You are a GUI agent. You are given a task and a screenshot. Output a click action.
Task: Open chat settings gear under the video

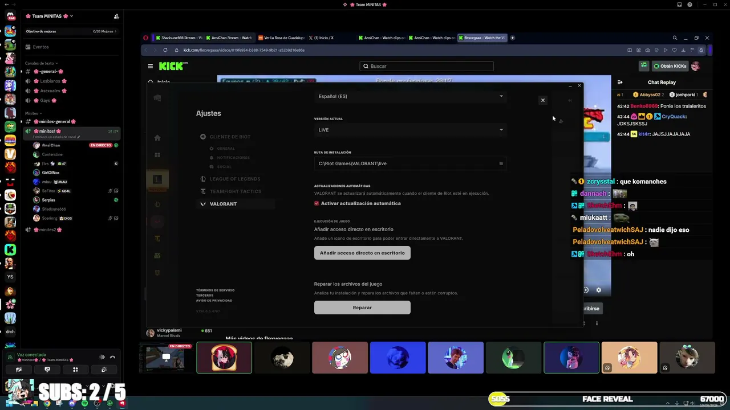pyautogui.click(x=598, y=290)
